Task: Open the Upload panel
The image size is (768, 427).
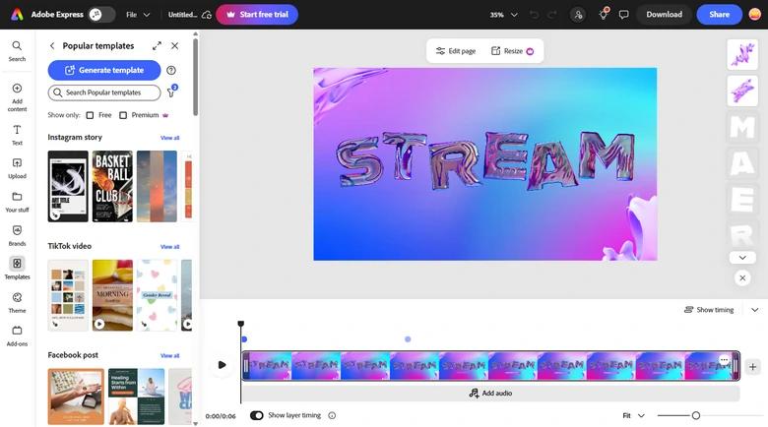Action: (x=17, y=167)
